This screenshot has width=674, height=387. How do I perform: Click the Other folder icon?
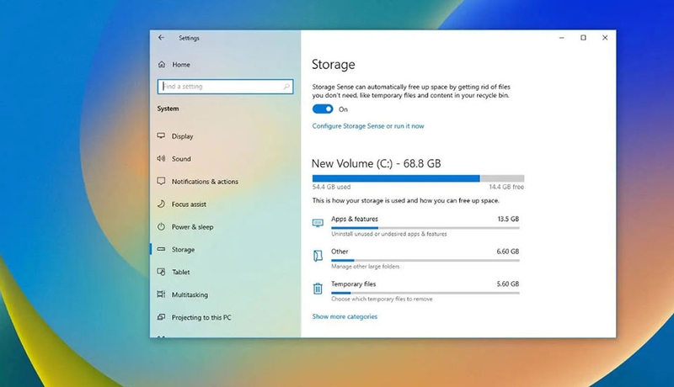[318, 256]
